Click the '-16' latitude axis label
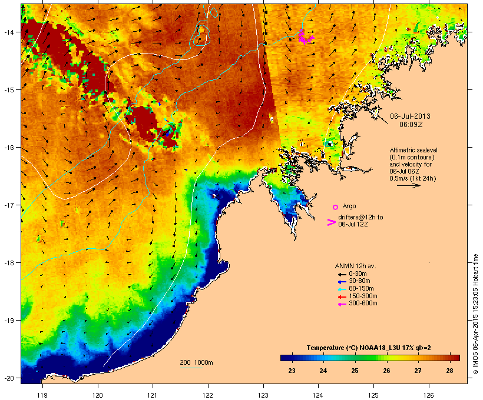Screen dimensions: 483x400 click(x=8, y=148)
